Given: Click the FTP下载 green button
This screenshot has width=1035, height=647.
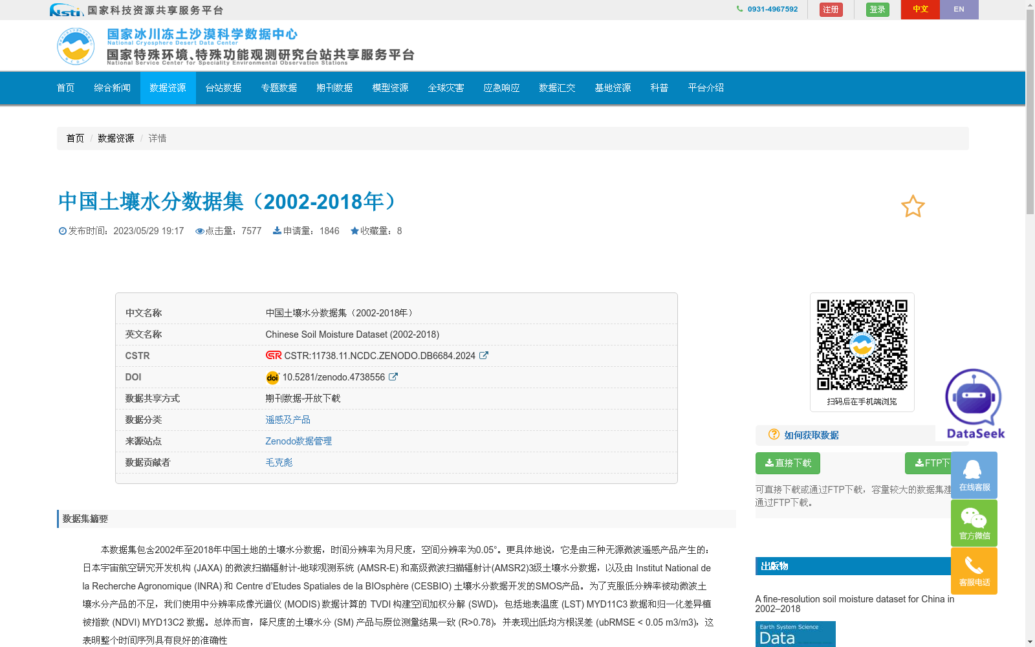Looking at the screenshot, I should (x=928, y=463).
